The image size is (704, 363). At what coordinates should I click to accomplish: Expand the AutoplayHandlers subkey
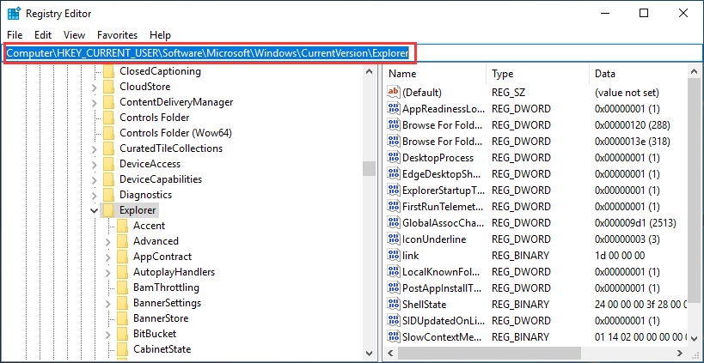[107, 273]
